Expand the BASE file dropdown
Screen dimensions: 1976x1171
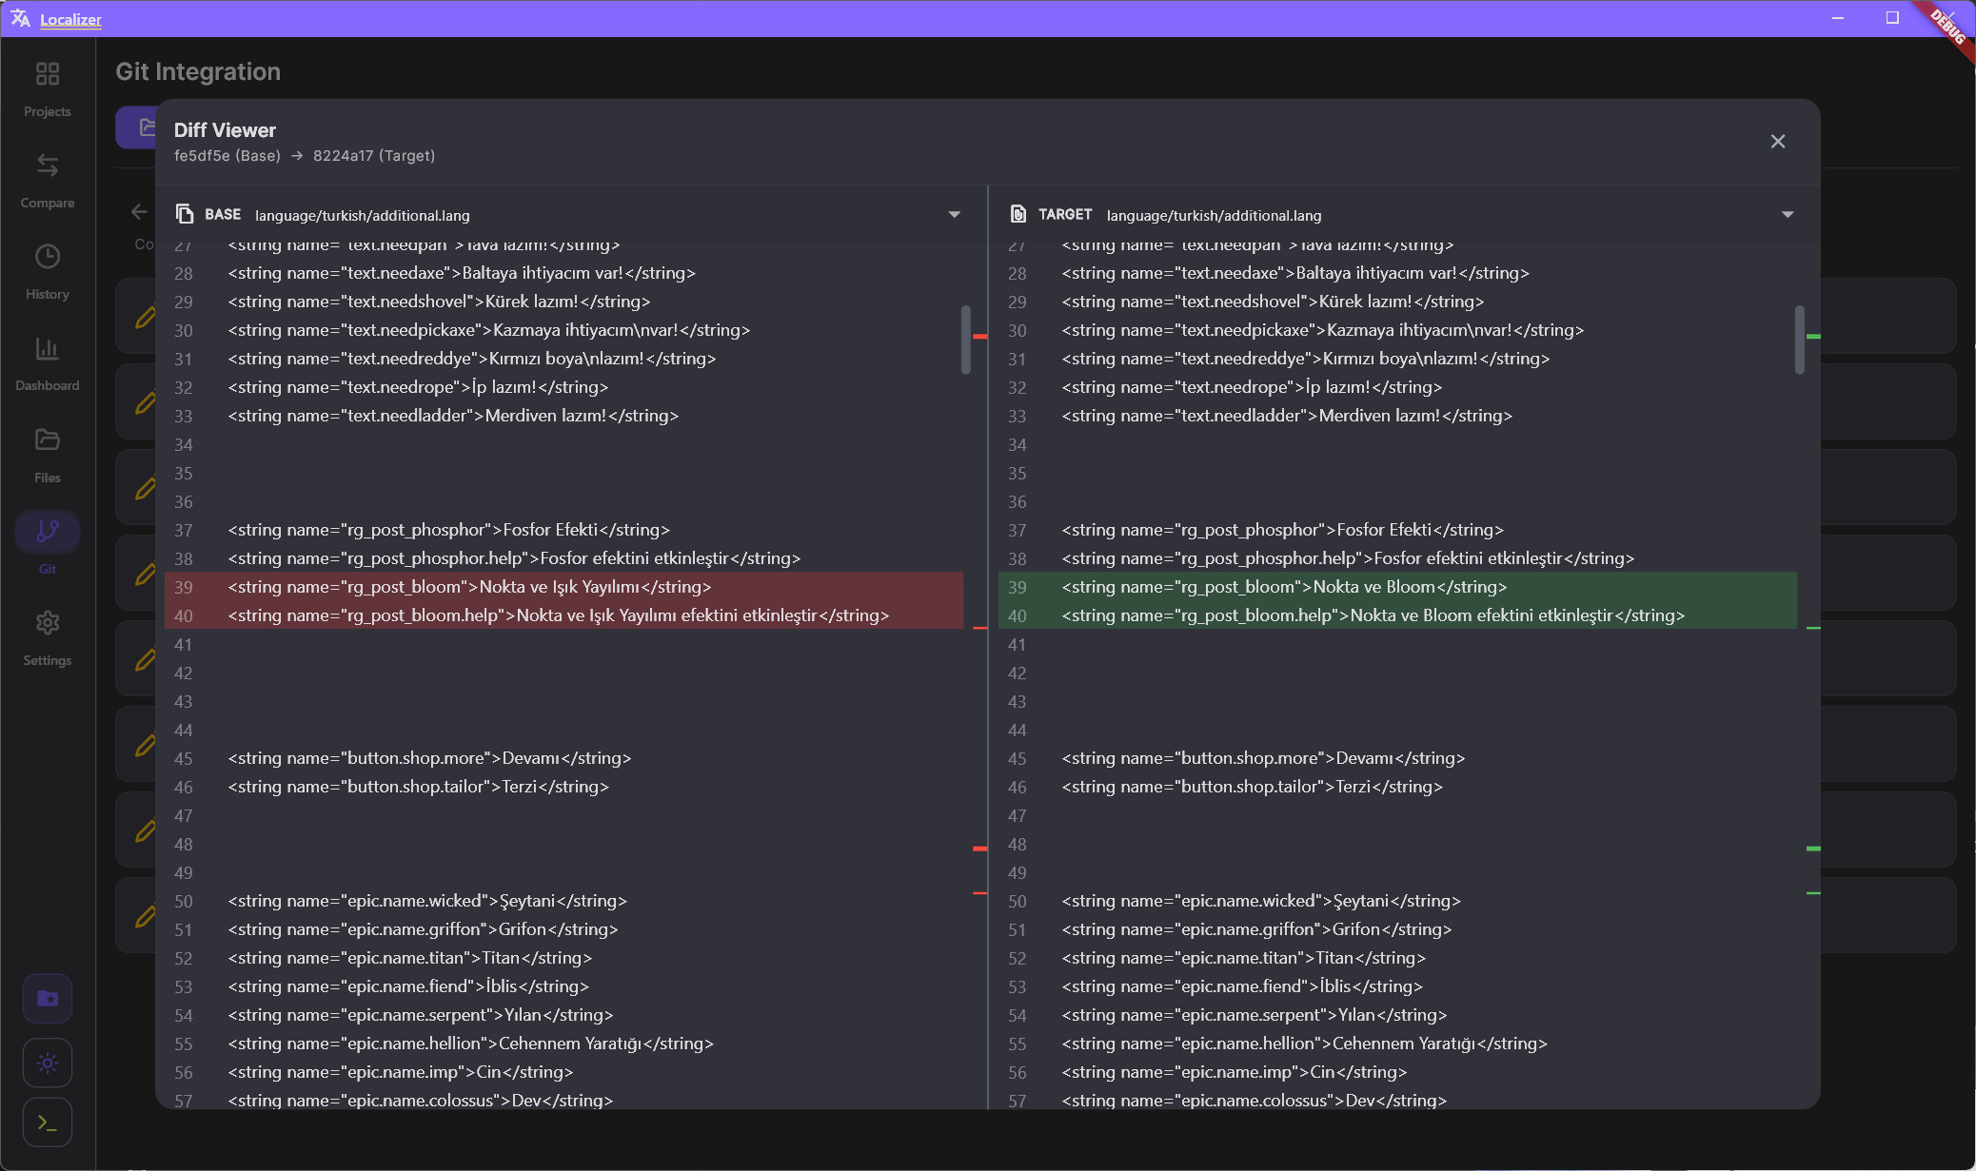pyautogui.click(x=955, y=214)
